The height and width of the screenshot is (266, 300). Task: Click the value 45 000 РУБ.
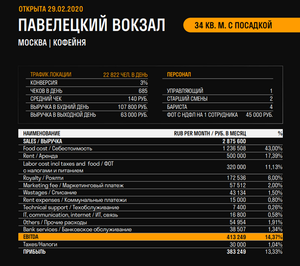pos(259,115)
